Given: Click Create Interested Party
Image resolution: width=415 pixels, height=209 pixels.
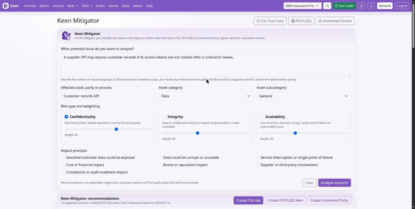Looking at the screenshot, I should click(329, 200).
